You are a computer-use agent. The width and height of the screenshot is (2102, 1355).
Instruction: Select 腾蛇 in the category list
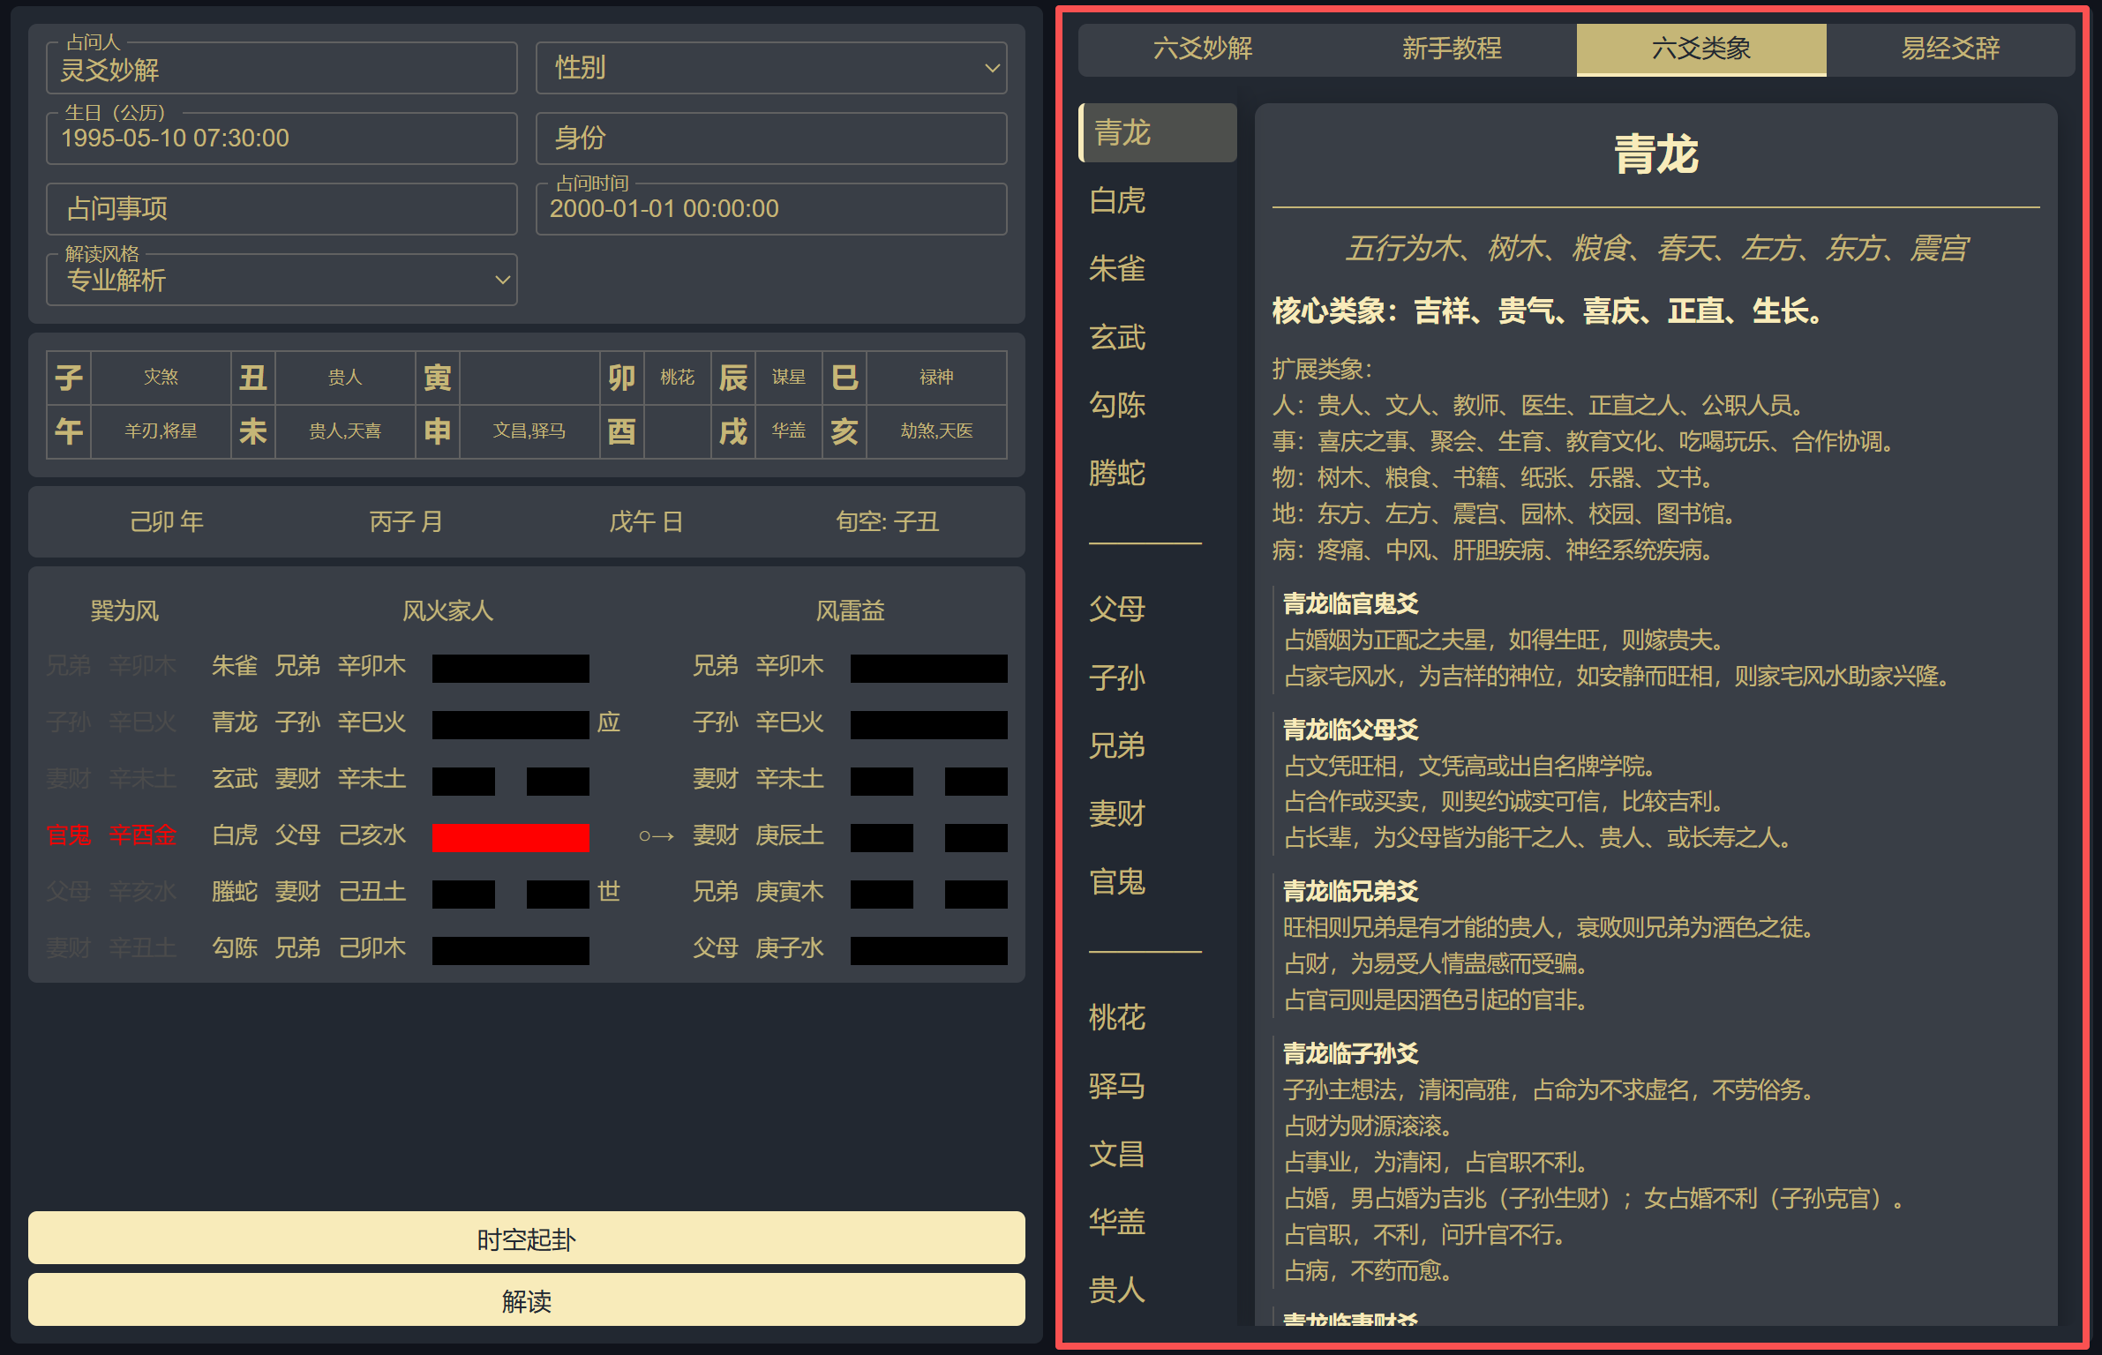[x=1118, y=474]
